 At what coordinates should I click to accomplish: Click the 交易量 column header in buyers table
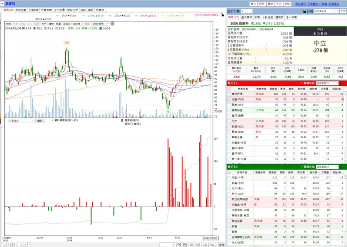coord(324,89)
